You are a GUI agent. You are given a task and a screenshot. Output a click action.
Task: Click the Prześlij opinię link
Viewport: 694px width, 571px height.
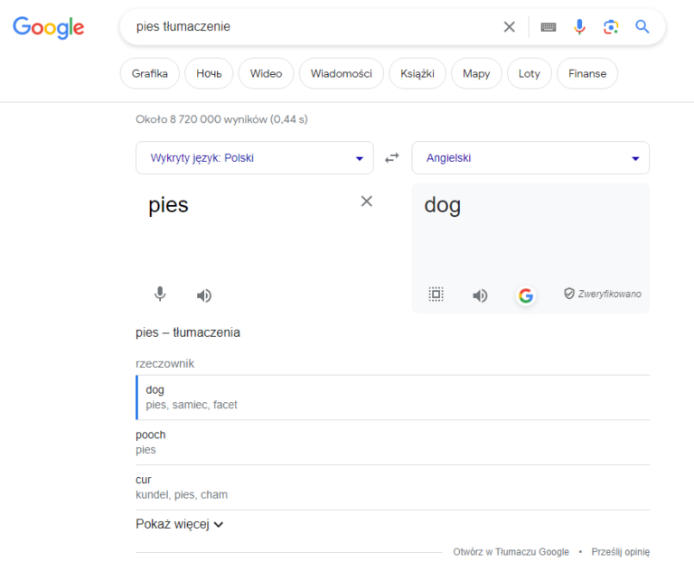click(621, 552)
